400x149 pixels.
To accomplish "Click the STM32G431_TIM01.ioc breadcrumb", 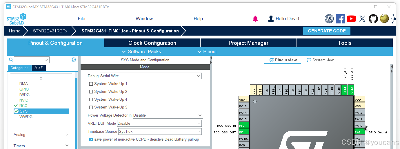I will tap(130, 31).
